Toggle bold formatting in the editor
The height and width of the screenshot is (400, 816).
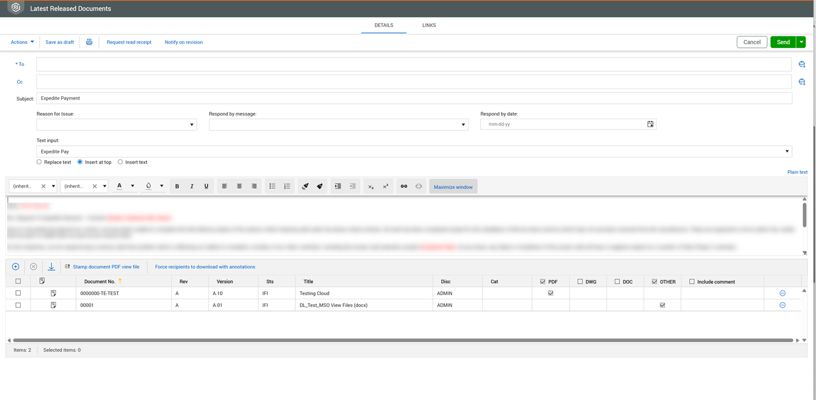point(177,186)
